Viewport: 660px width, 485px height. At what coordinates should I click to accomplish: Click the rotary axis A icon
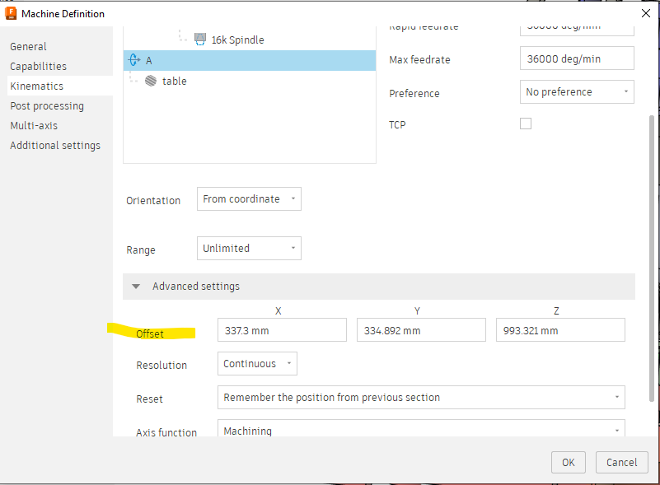[134, 60]
